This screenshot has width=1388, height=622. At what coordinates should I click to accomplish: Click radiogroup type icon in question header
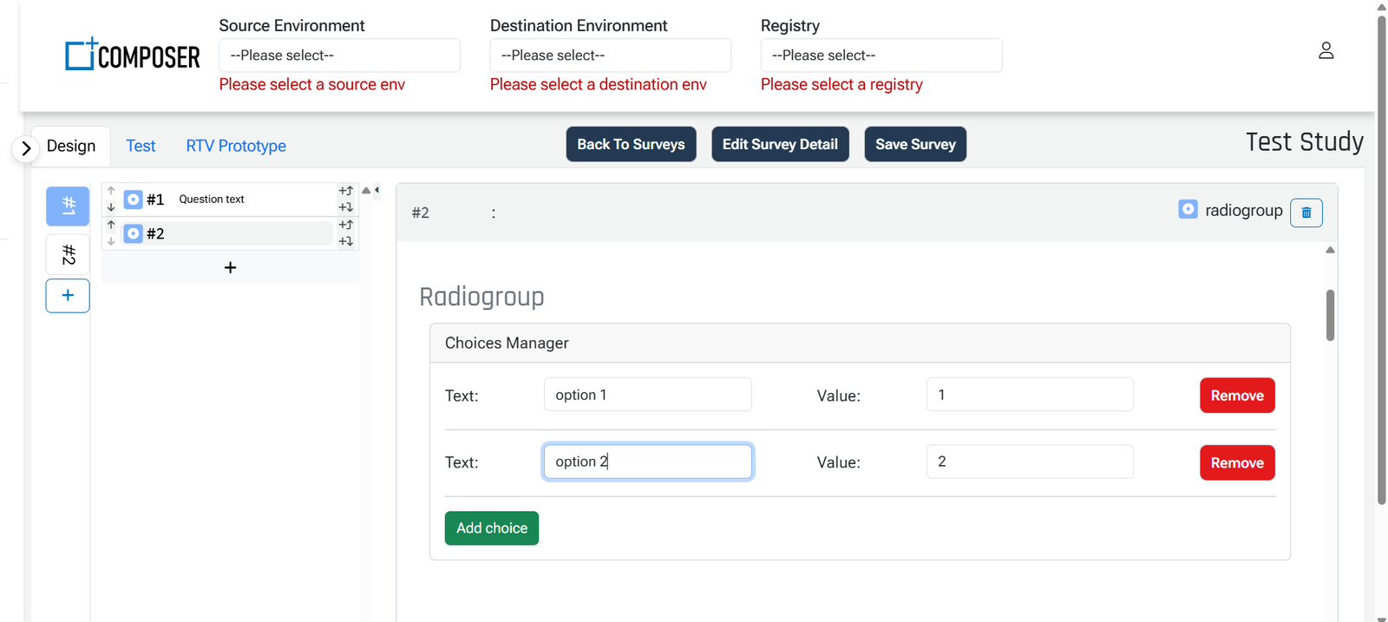[x=1188, y=209]
